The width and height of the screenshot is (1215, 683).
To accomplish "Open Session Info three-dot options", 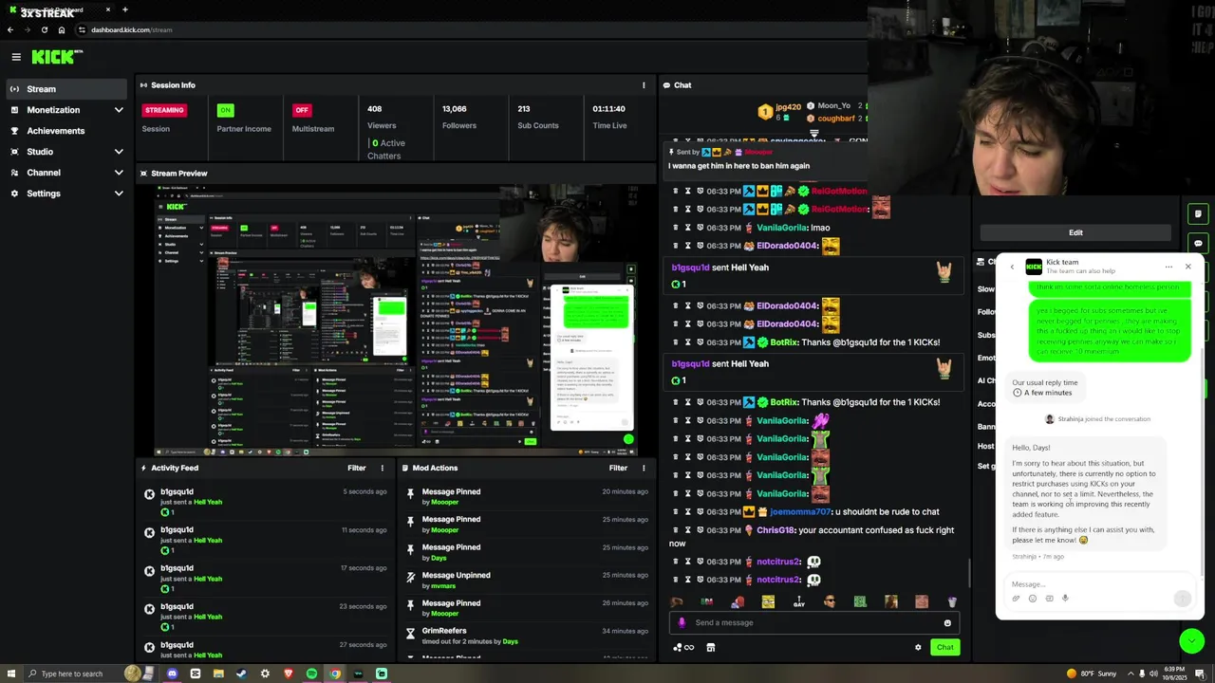I will click(644, 85).
